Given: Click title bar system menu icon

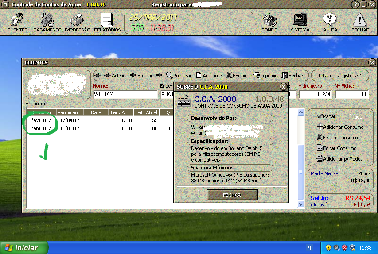Looking at the screenshot, I should pos(5,4).
